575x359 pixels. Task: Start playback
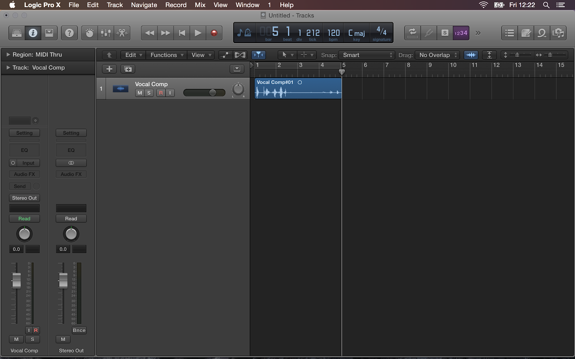point(198,33)
